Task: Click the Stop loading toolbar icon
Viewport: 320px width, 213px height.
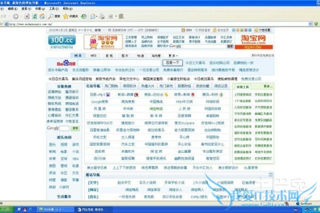Action: point(27,17)
